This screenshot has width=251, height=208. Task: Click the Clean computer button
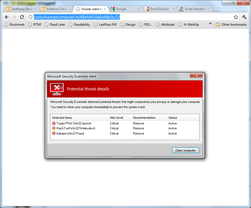click(x=186, y=150)
